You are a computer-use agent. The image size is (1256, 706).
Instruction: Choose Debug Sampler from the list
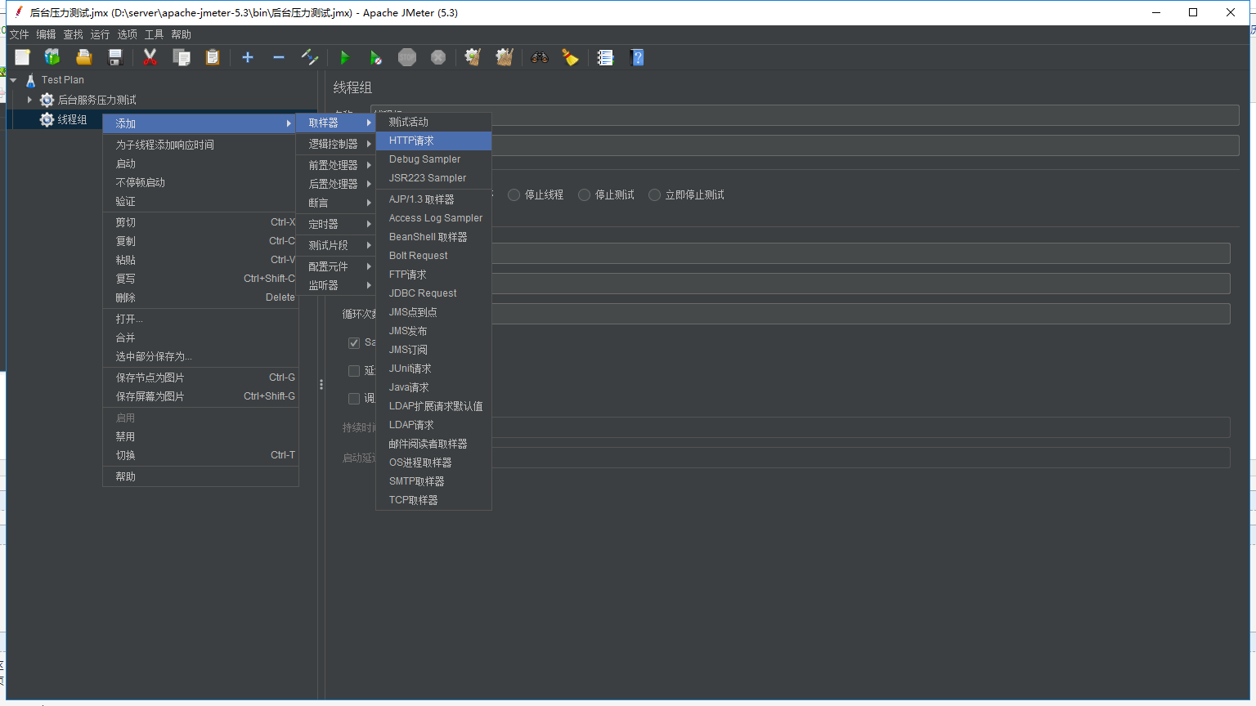(433, 159)
